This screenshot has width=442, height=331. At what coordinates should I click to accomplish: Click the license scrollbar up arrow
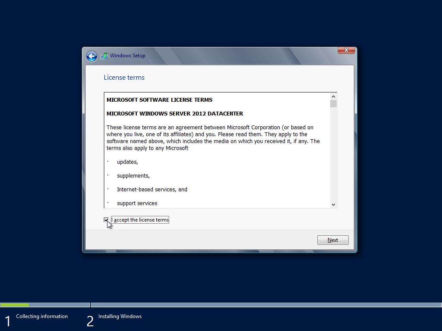334,97
